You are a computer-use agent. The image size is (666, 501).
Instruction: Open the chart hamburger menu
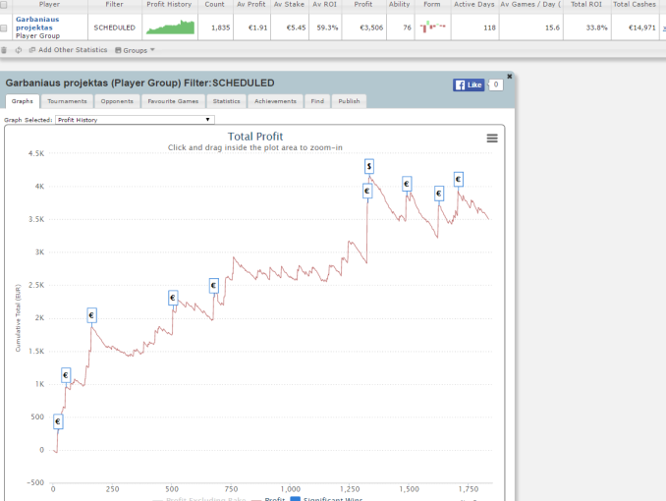click(492, 139)
